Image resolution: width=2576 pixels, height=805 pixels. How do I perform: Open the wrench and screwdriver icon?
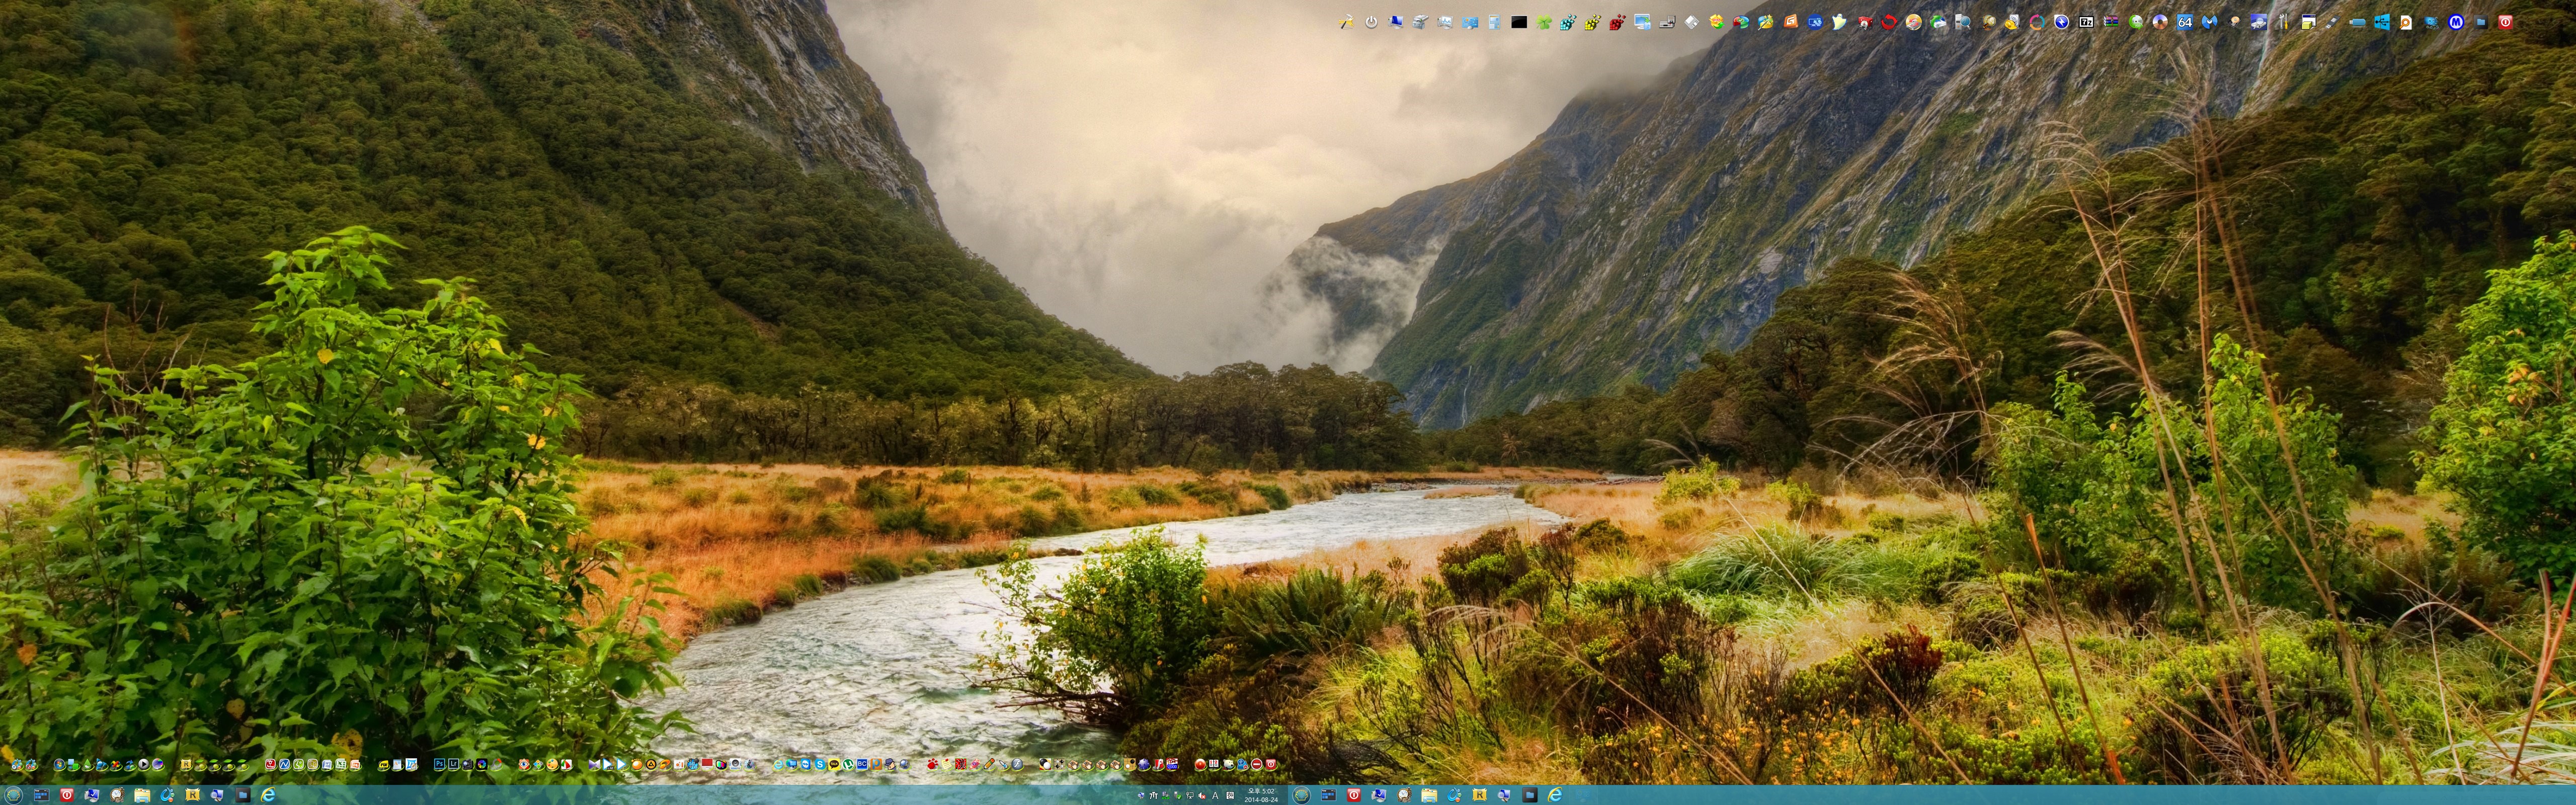(2283, 22)
